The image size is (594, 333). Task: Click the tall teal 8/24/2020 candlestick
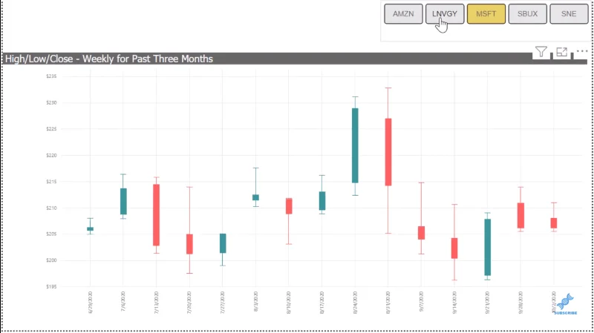coord(355,145)
